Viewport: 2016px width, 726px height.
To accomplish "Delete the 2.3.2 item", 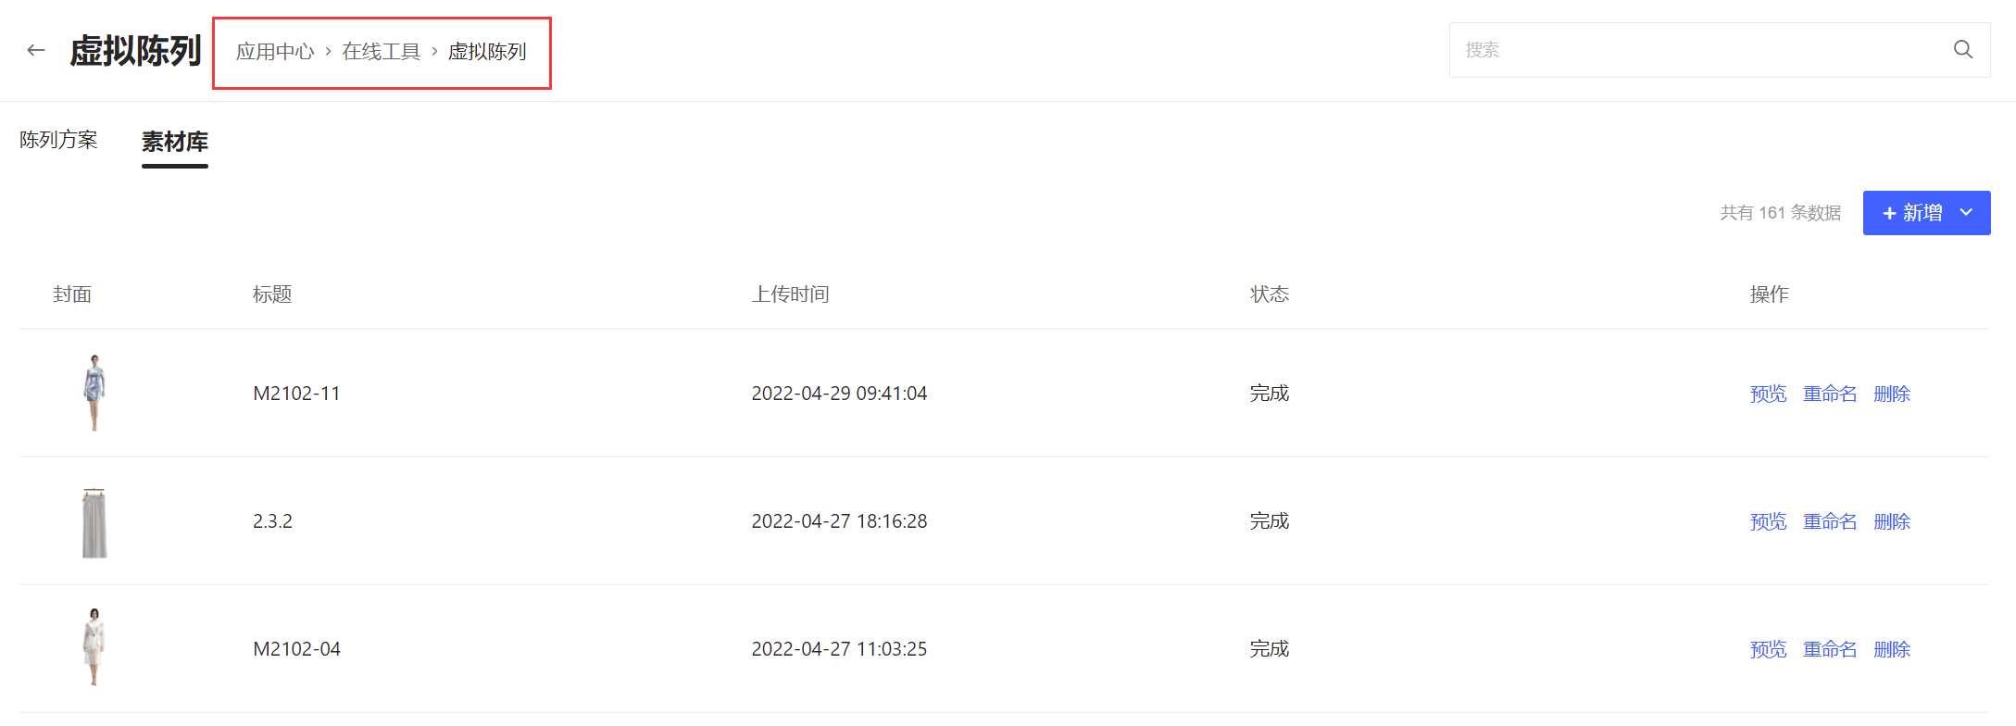I will tap(1892, 521).
